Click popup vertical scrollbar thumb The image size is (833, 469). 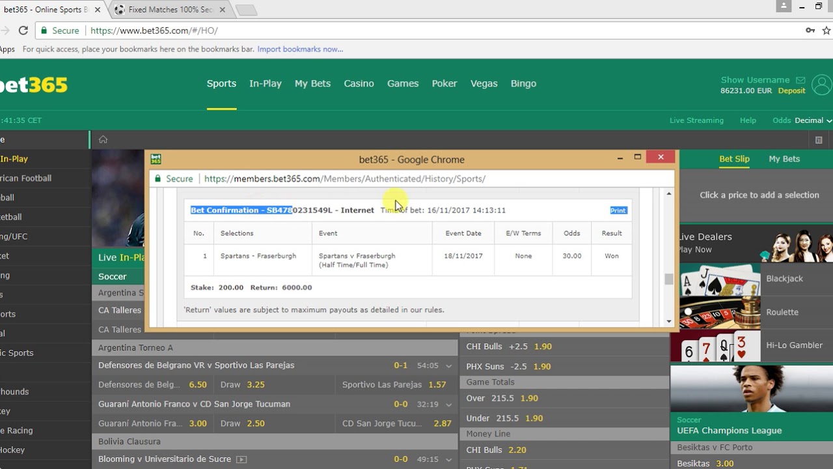click(669, 279)
